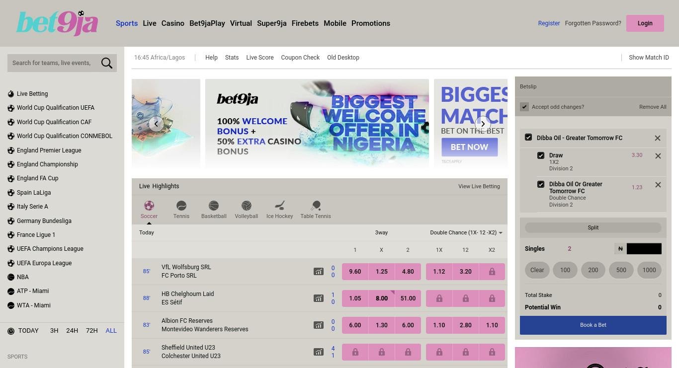Remove the Draw selection from betslip

(658, 156)
